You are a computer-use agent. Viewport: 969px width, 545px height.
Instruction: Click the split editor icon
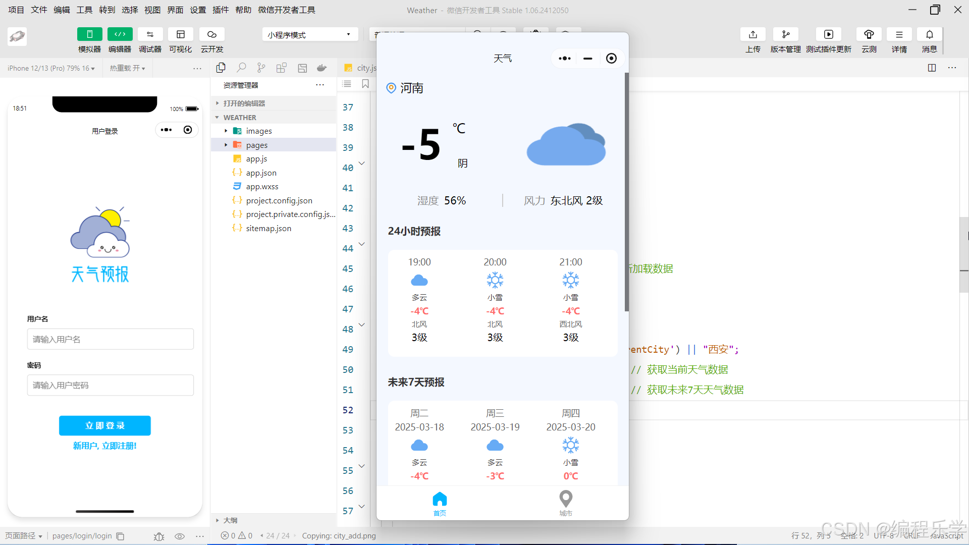point(932,68)
